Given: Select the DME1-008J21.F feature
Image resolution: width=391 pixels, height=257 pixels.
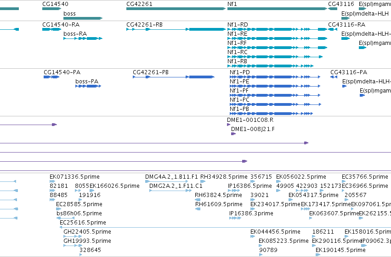Looking at the screenshot, I should pyautogui.click(x=233, y=134).
